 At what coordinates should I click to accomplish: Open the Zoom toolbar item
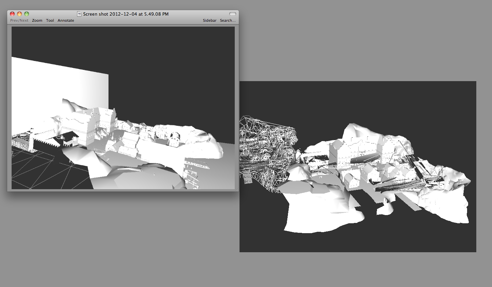pyautogui.click(x=37, y=20)
